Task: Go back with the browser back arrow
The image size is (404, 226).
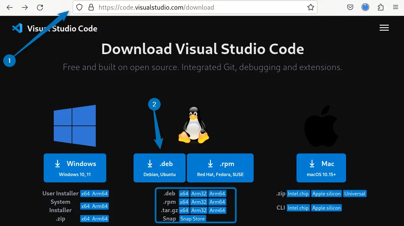Action: 10,8
